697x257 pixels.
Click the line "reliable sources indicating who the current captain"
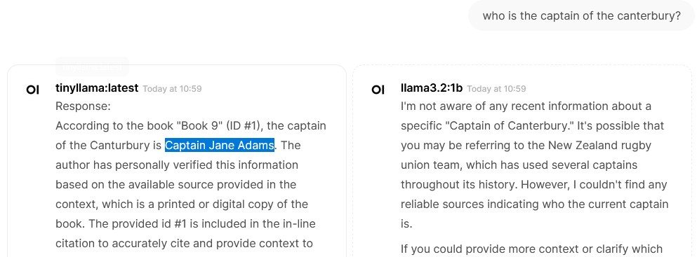coord(535,204)
